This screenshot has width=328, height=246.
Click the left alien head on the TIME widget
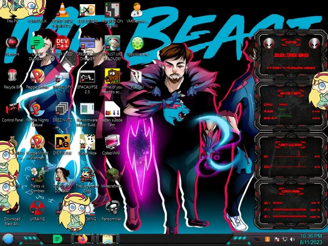[x=269, y=44]
